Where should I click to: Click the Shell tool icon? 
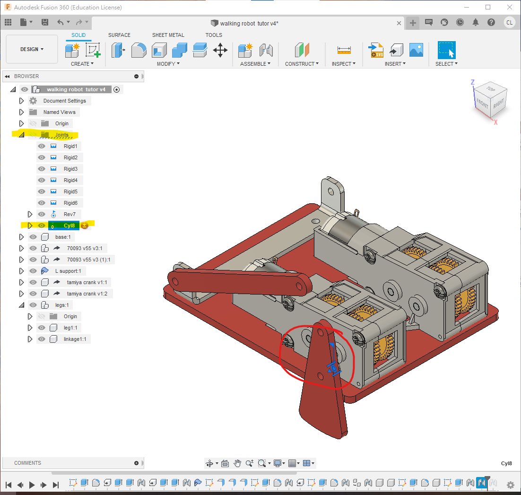(159, 50)
